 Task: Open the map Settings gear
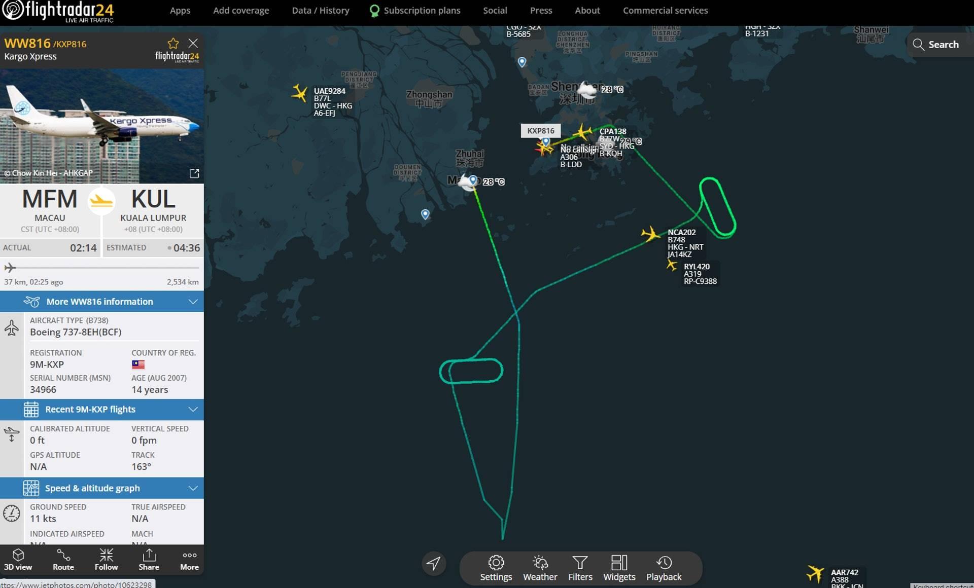tap(496, 568)
